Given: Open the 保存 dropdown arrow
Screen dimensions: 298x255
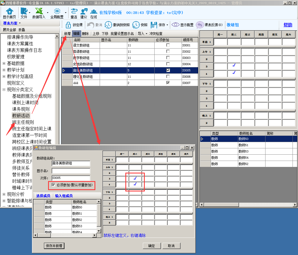Looking at the screenshot, I should (x=167, y=25).
